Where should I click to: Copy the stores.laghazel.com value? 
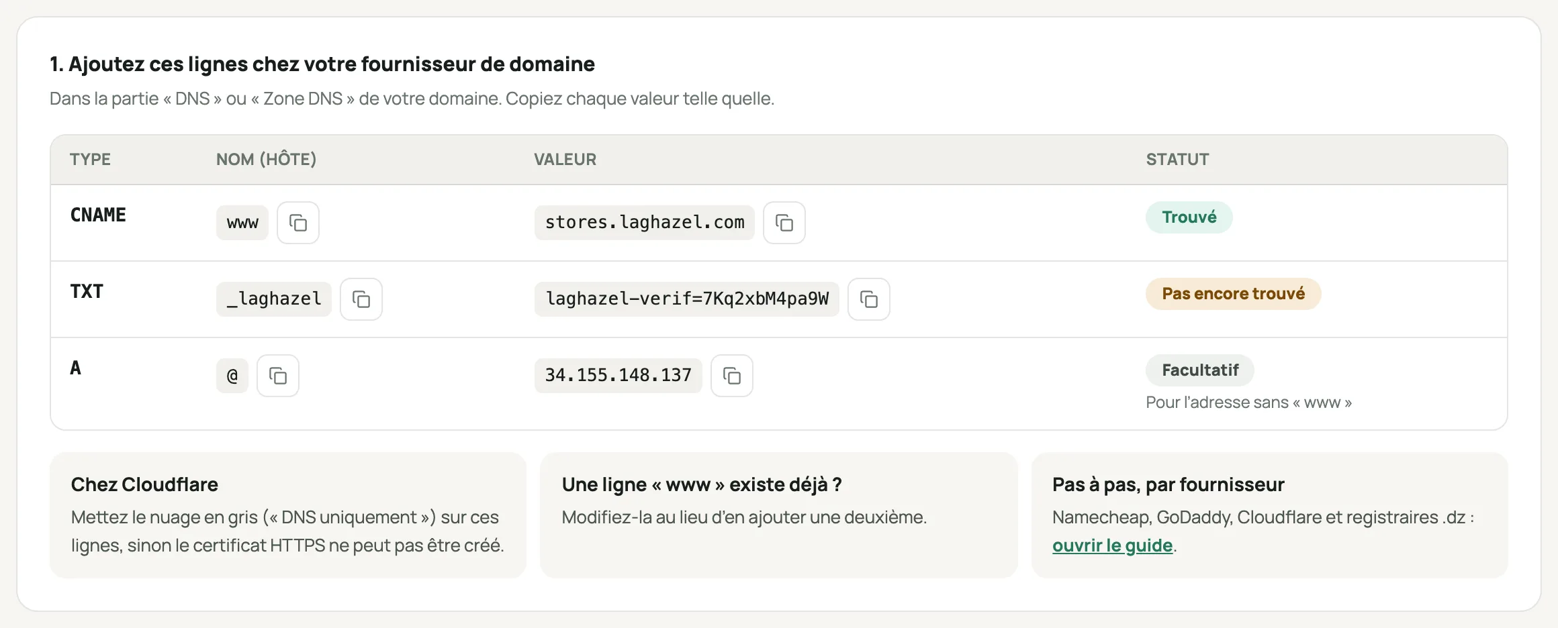tap(784, 223)
